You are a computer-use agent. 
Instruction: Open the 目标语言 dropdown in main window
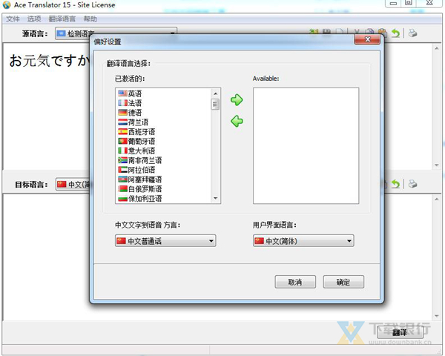tap(73, 185)
